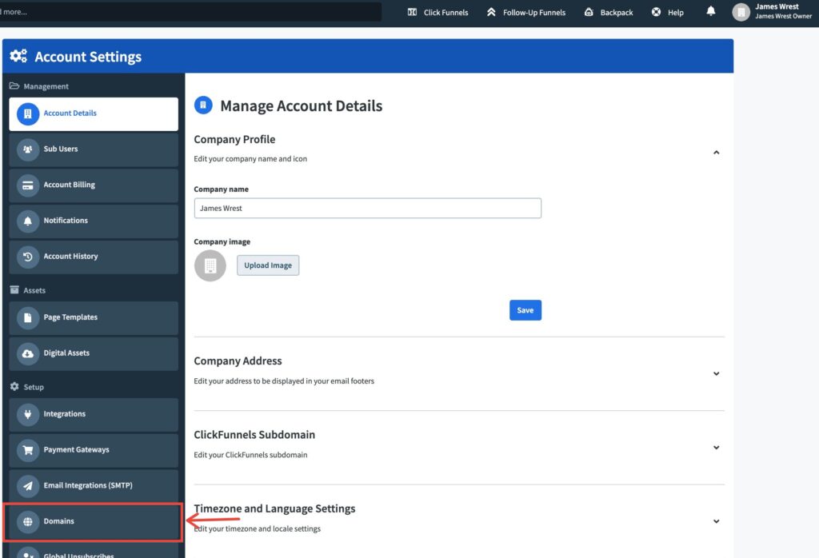Viewport: 819px width, 558px height.
Task: Open Email Integrations (SMTP) page
Action: [94, 486]
